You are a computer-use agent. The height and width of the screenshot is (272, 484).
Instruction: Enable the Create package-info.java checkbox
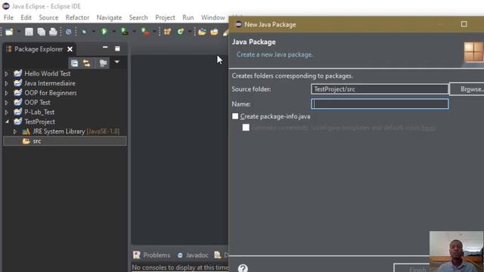click(x=235, y=116)
